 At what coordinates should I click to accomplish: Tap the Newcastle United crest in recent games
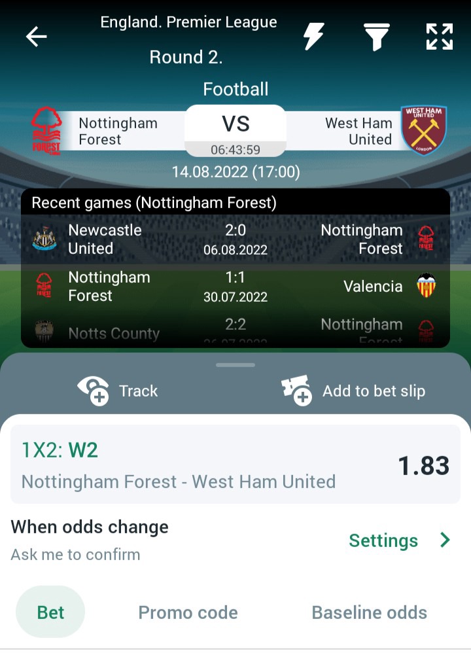coord(44,239)
